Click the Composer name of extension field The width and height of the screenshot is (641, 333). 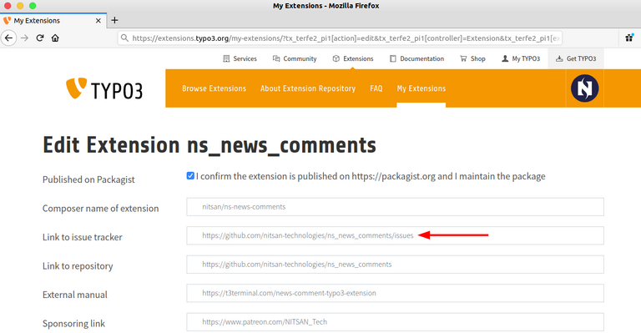[x=395, y=207]
